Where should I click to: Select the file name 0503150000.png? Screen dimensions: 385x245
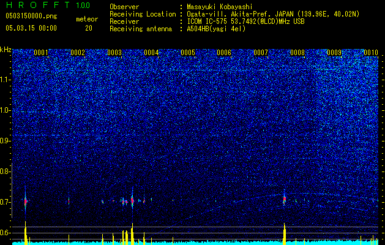[31, 17]
